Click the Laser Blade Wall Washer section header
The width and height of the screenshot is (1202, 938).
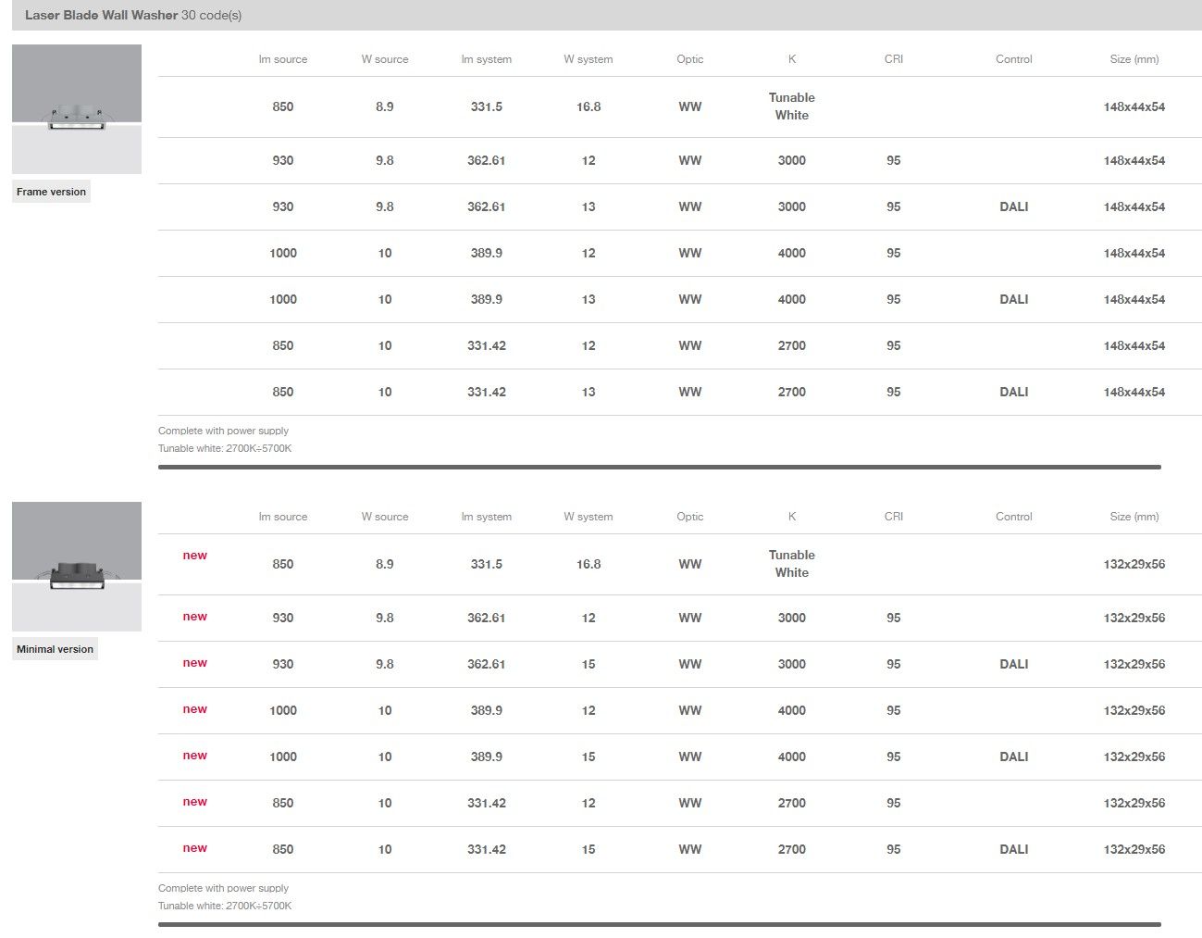[101, 15]
